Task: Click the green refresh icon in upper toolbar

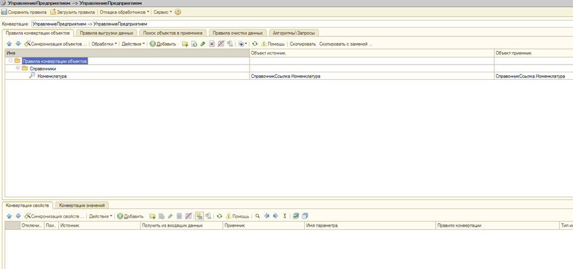Action: click(x=255, y=44)
